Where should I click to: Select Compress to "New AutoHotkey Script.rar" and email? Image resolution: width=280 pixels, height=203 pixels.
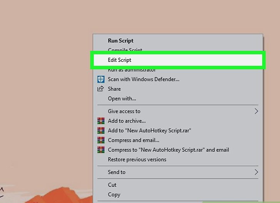[x=178, y=150]
